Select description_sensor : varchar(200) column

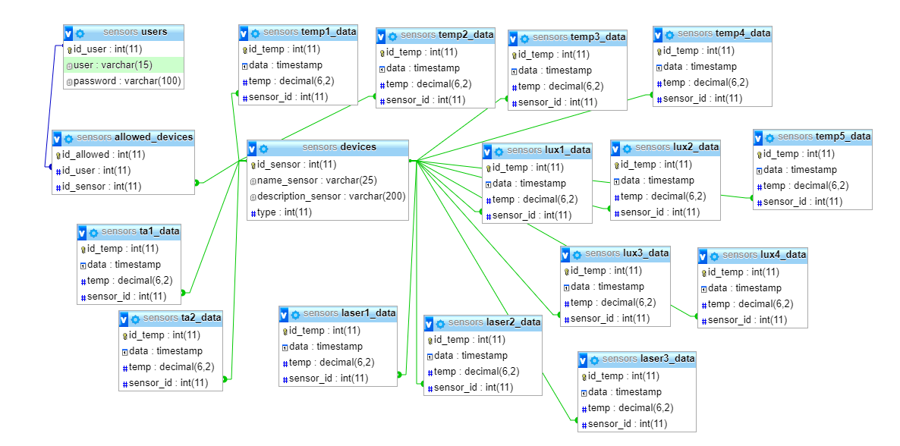pos(328,196)
